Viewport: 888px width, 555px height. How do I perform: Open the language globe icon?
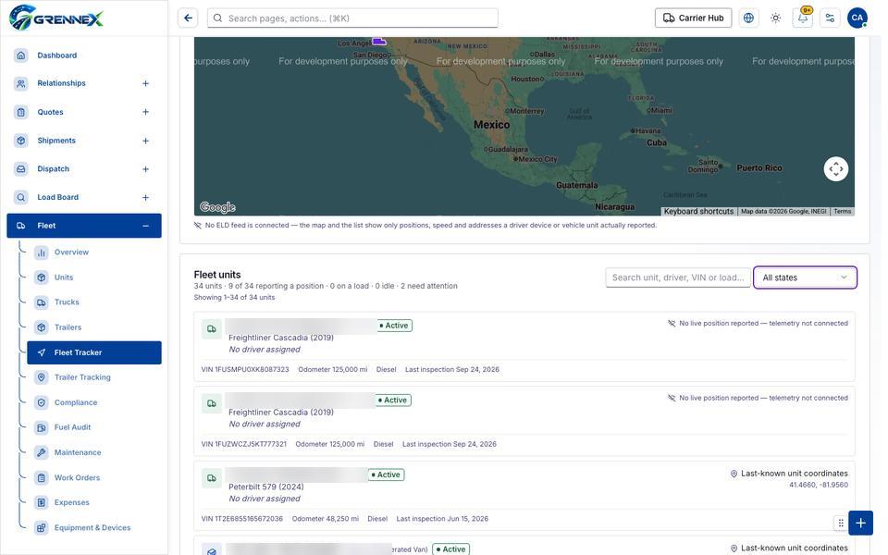tap(748, 18)
